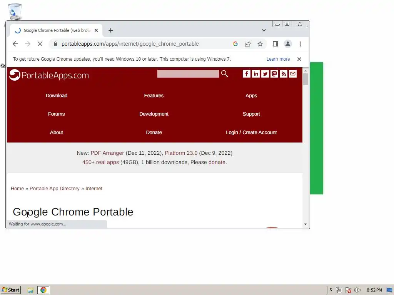Click the magnifier search icon

(225, 74)
